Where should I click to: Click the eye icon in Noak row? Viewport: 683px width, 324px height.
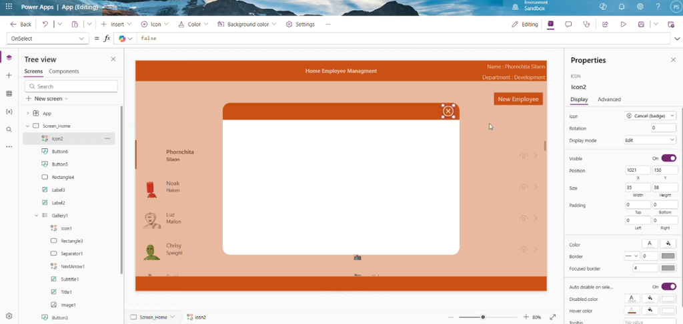[x=524, y=187]
